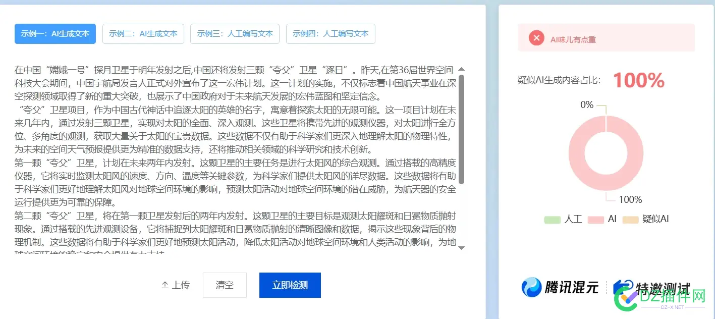Choose the 示例四：人工编写文本 example
This screenshot has height=319, width=715.
(x=331, y=34)
